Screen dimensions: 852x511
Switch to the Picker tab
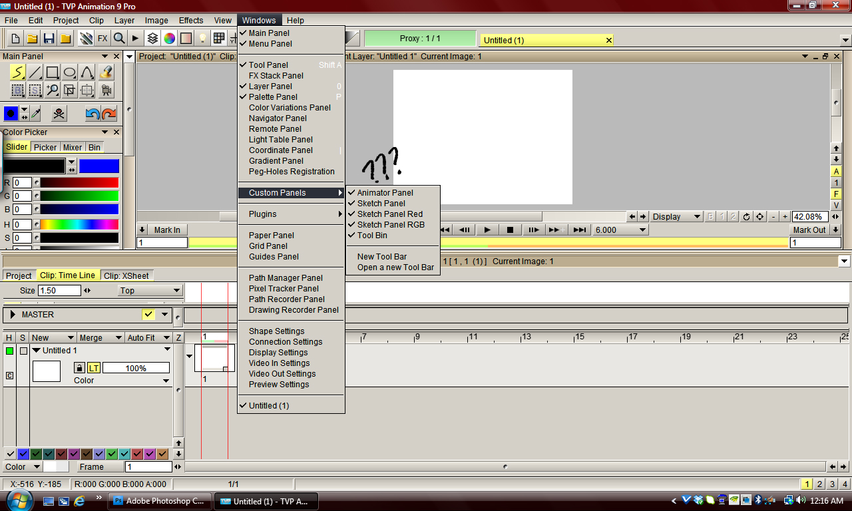point(45,147)
